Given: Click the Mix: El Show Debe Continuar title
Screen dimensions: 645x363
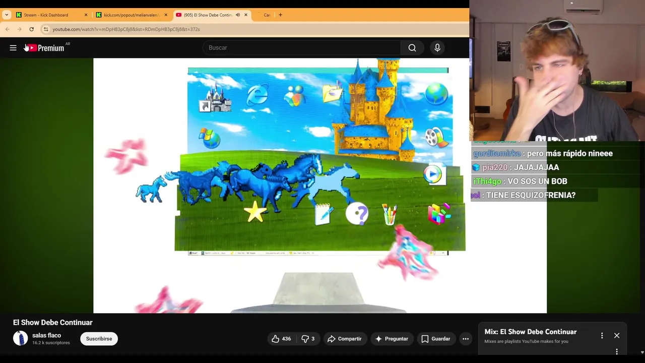Looking at the screenshot, I should pyautogui.click(x=531, y=332).
